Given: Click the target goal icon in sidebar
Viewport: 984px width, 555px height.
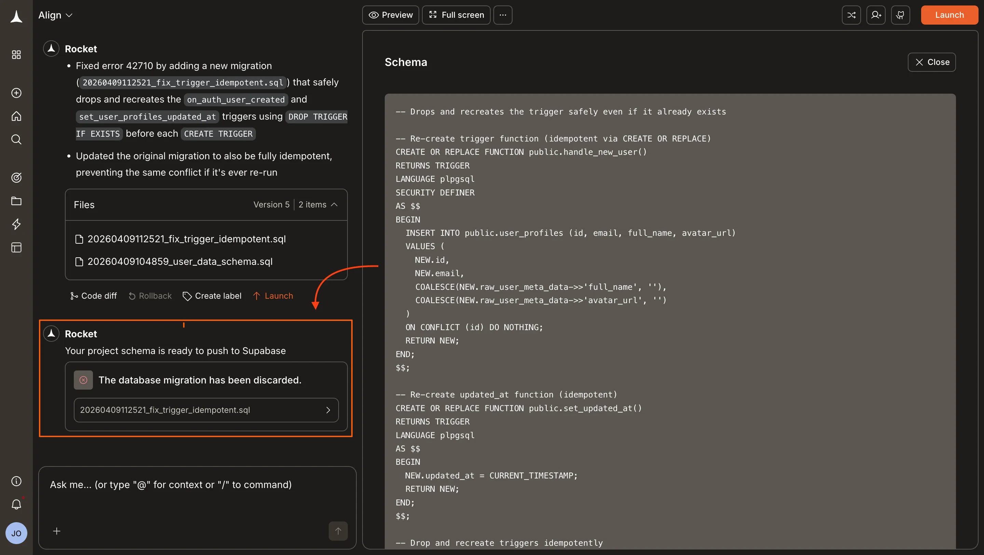Looking at the screenshot, I should tap(16, 178).
